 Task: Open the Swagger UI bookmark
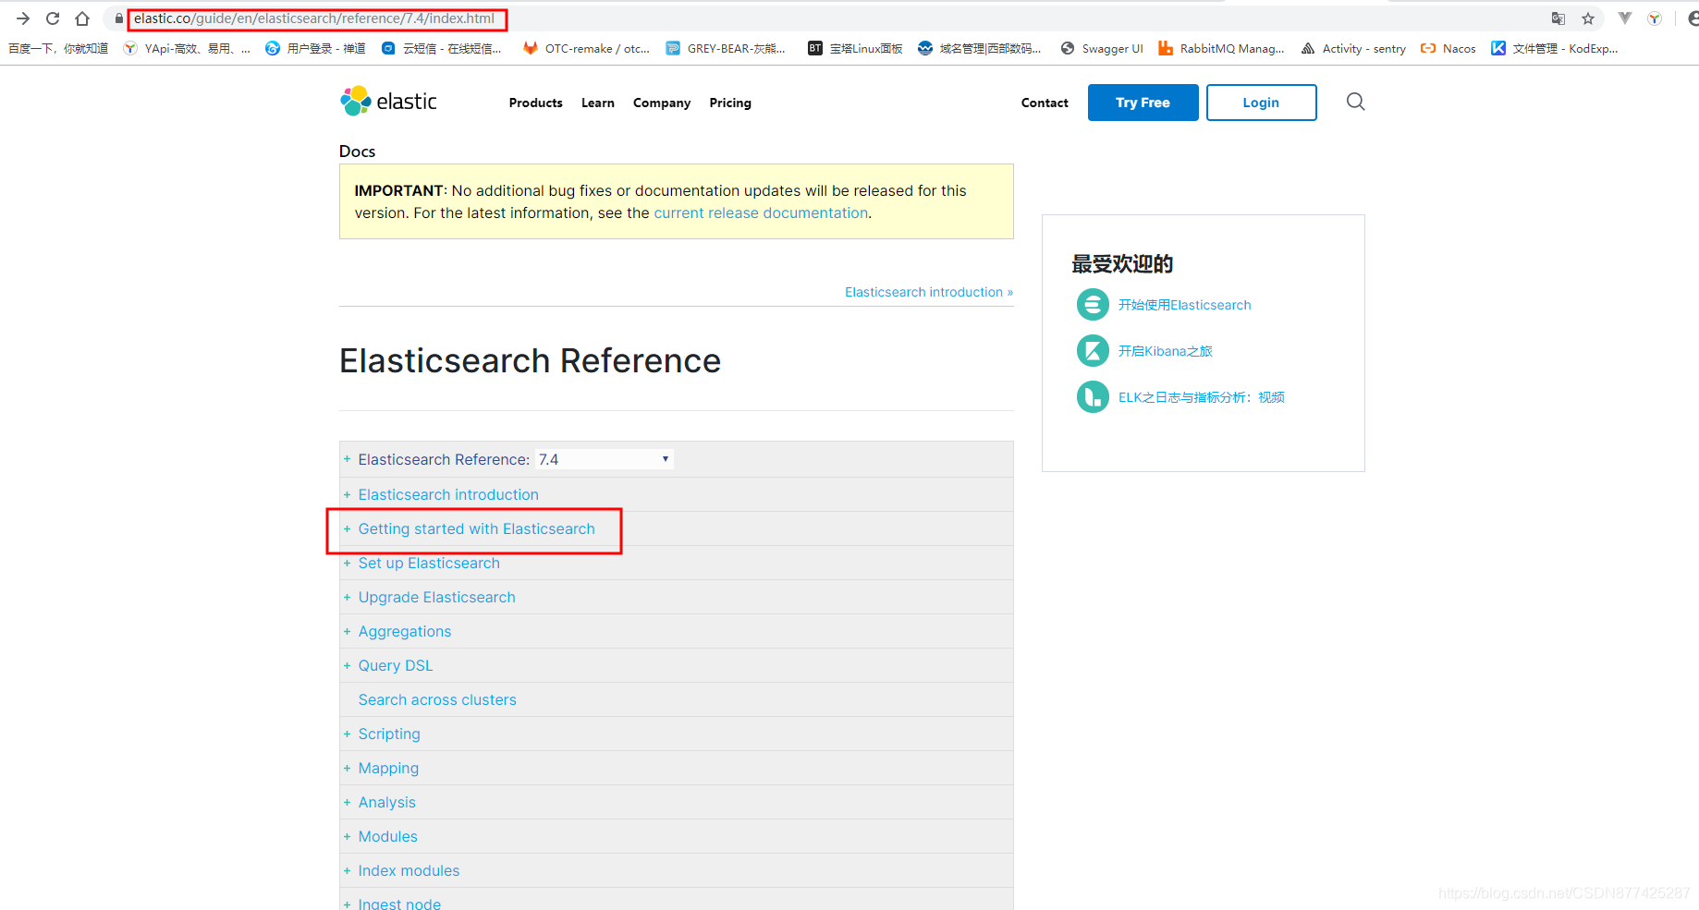point(1102,48)
